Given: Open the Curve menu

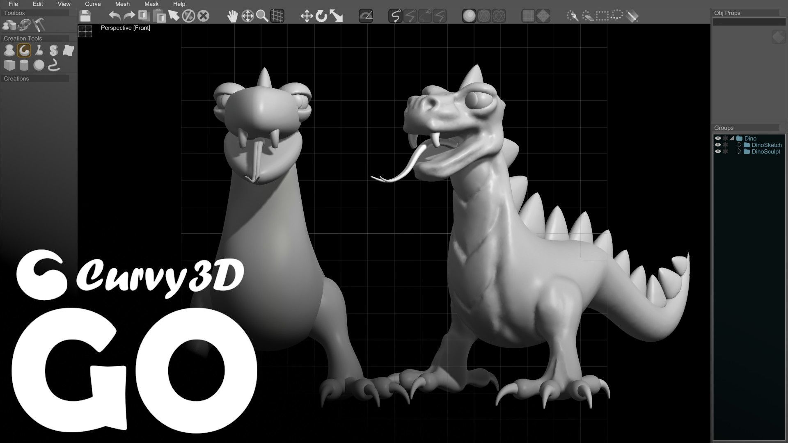Looking at the screenshot, I should [93, 4].
